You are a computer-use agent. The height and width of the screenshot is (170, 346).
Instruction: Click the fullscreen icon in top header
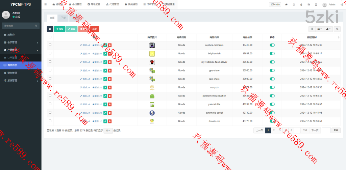(x=316, y=5)
